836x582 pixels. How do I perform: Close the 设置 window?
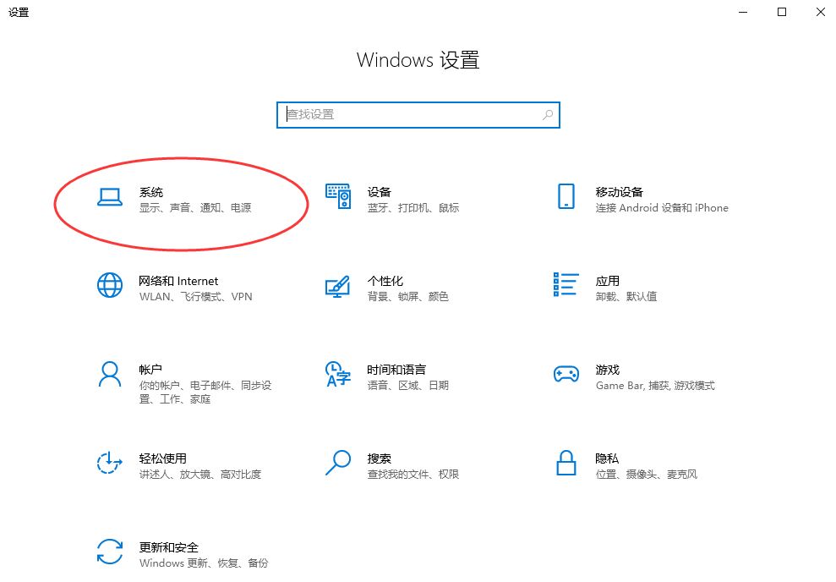821,12
